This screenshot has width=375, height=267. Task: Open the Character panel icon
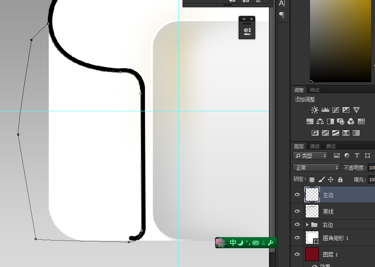tap(282, 3)
